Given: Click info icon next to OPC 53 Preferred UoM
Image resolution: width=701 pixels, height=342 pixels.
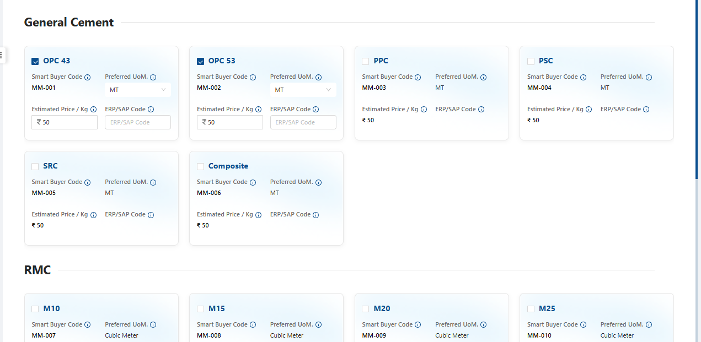Looking at the screenshot, I should pyautogui.click(x=318, y=78).
